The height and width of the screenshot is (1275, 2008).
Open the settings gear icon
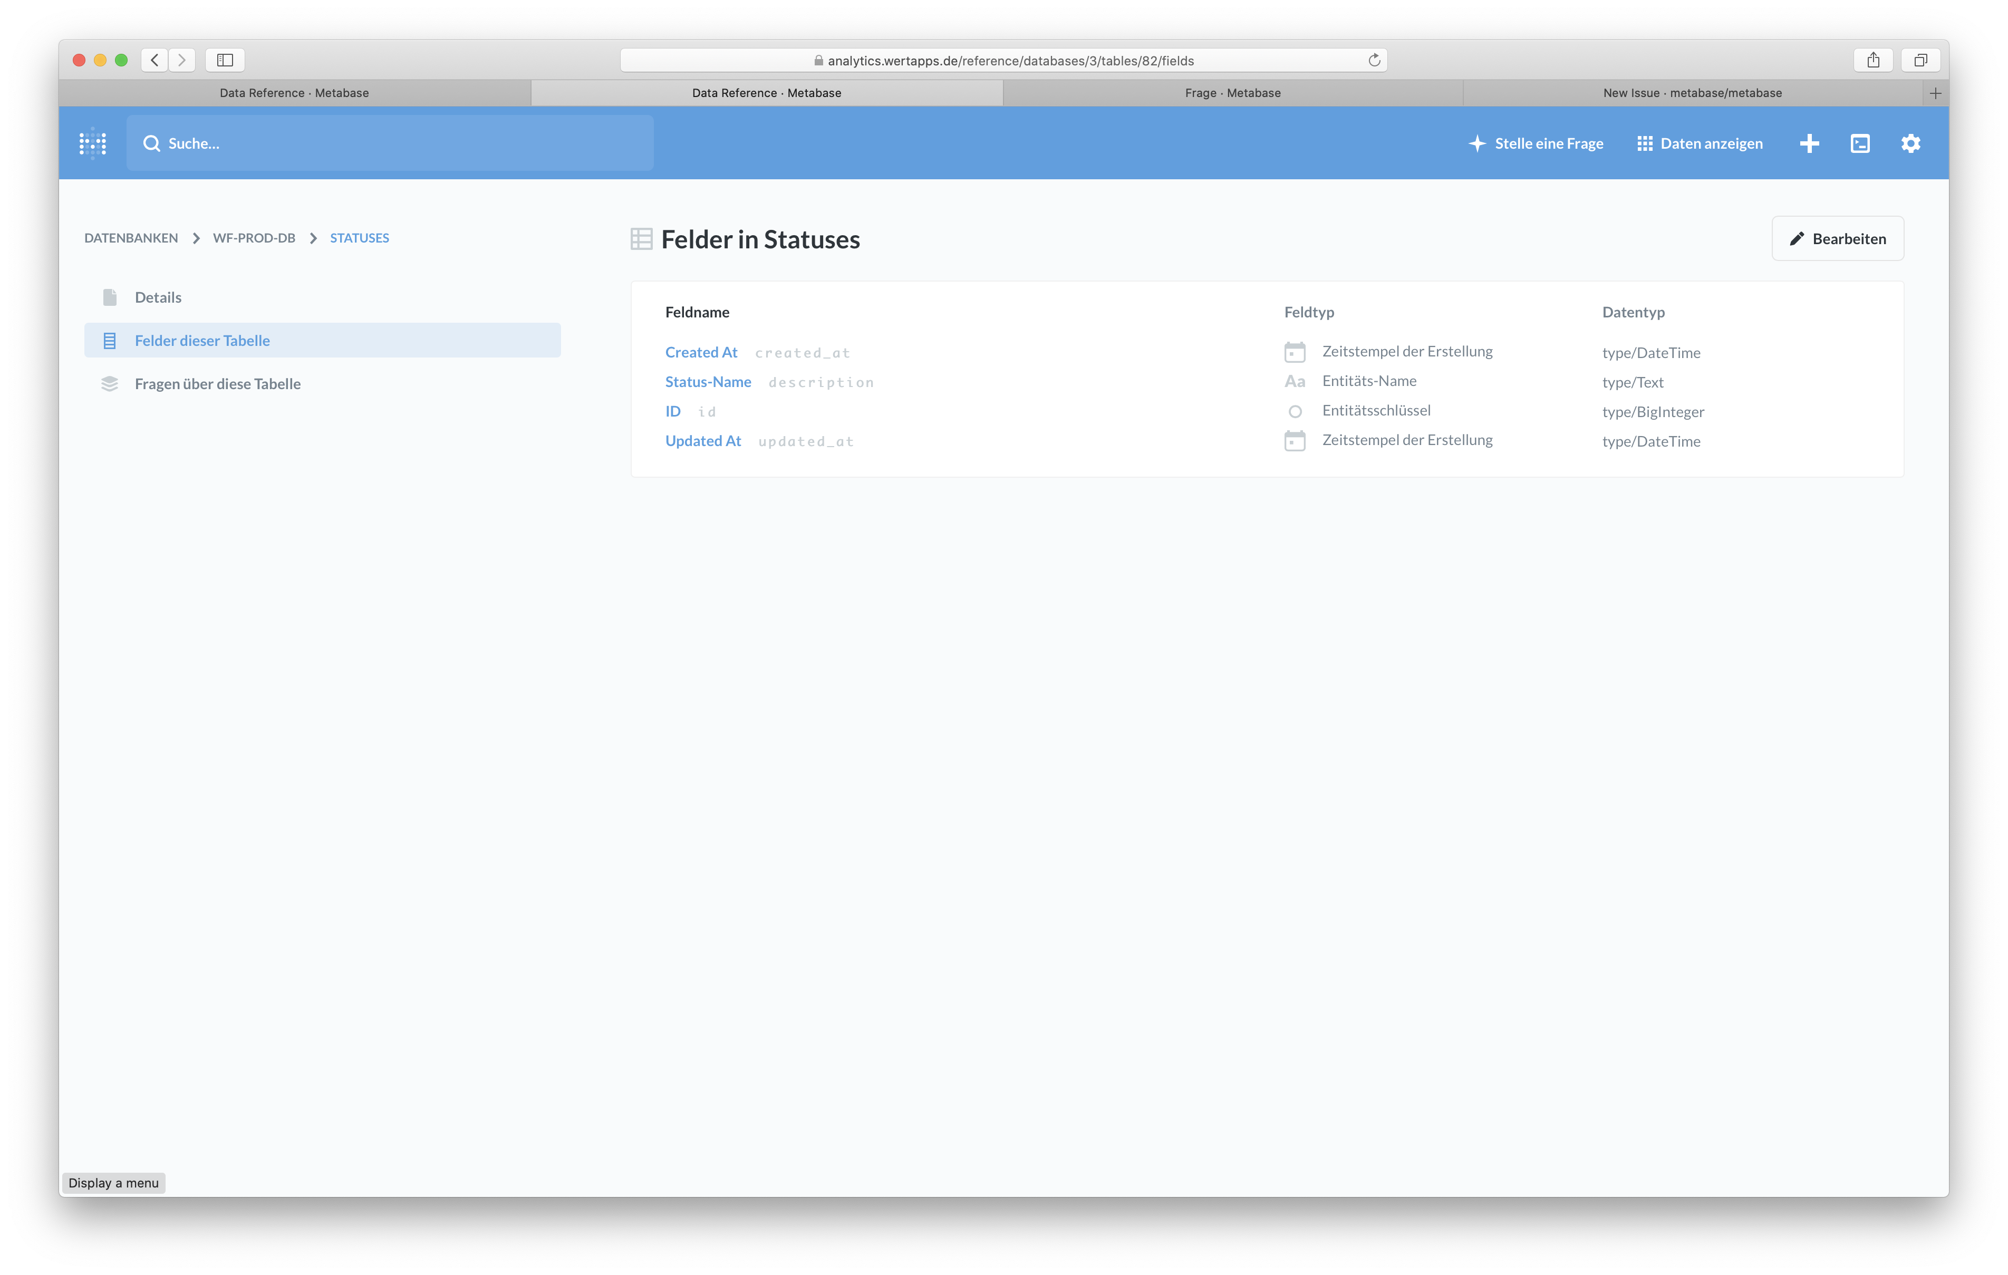[x=1910, y=143]
